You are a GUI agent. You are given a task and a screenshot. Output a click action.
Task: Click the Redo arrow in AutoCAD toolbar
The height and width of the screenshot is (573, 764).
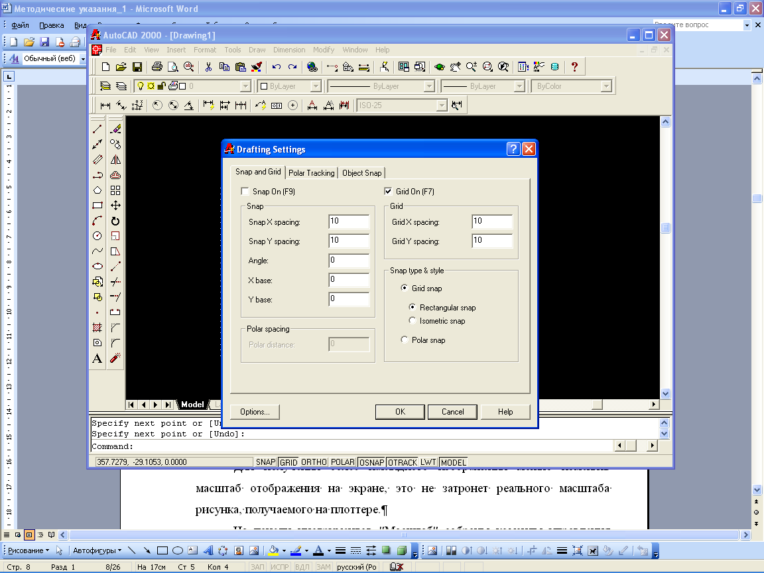click(292, 67)
